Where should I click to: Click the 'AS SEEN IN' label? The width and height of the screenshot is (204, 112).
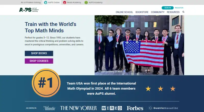31,108
